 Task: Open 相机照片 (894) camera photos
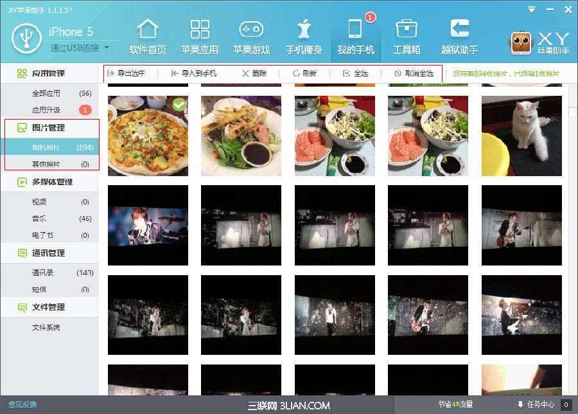tap(49, 148)
